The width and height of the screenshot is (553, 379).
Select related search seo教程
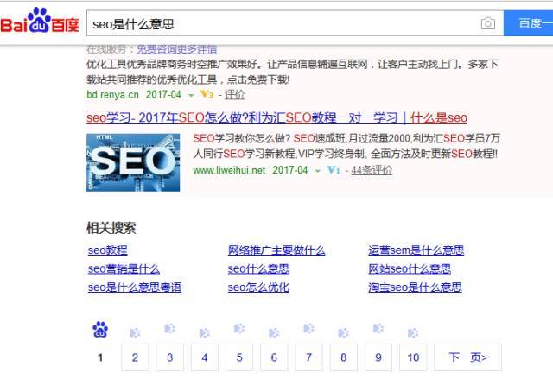[x=107, y=250]
